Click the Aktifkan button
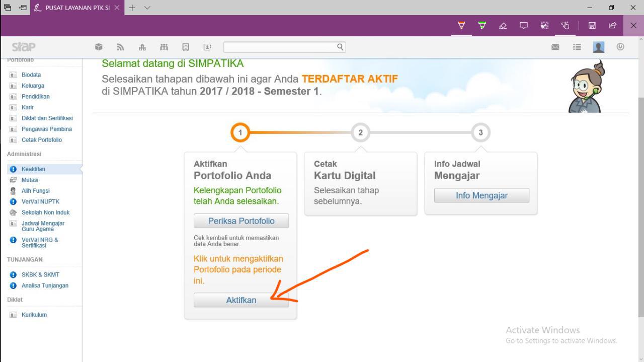The image size is (644, 362). (242, 300)
